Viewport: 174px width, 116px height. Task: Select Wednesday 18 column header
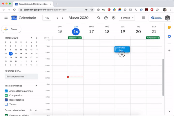[x=107, y=30]
